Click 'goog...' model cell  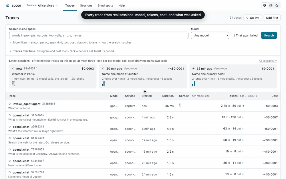point(115,117)
